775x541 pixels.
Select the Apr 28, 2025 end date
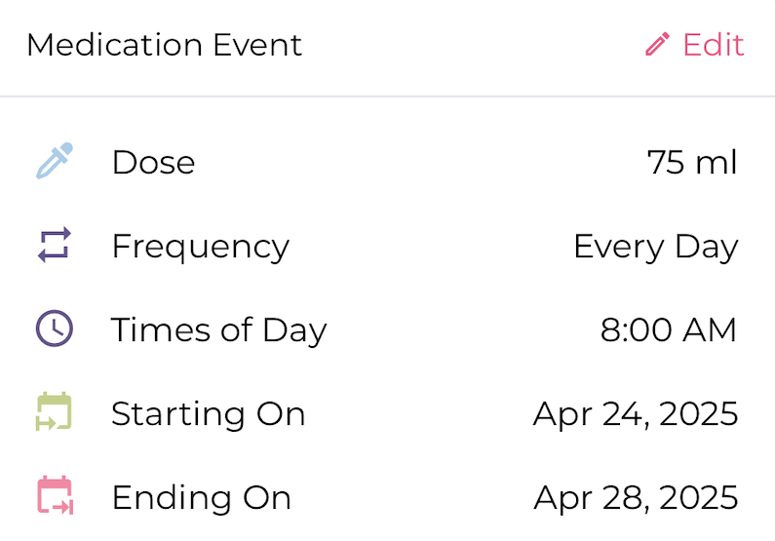[x=635, y=497]
